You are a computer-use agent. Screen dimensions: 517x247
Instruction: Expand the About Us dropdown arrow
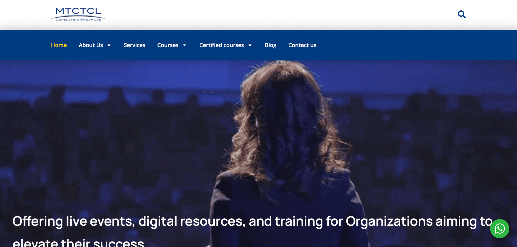[109, 45]
